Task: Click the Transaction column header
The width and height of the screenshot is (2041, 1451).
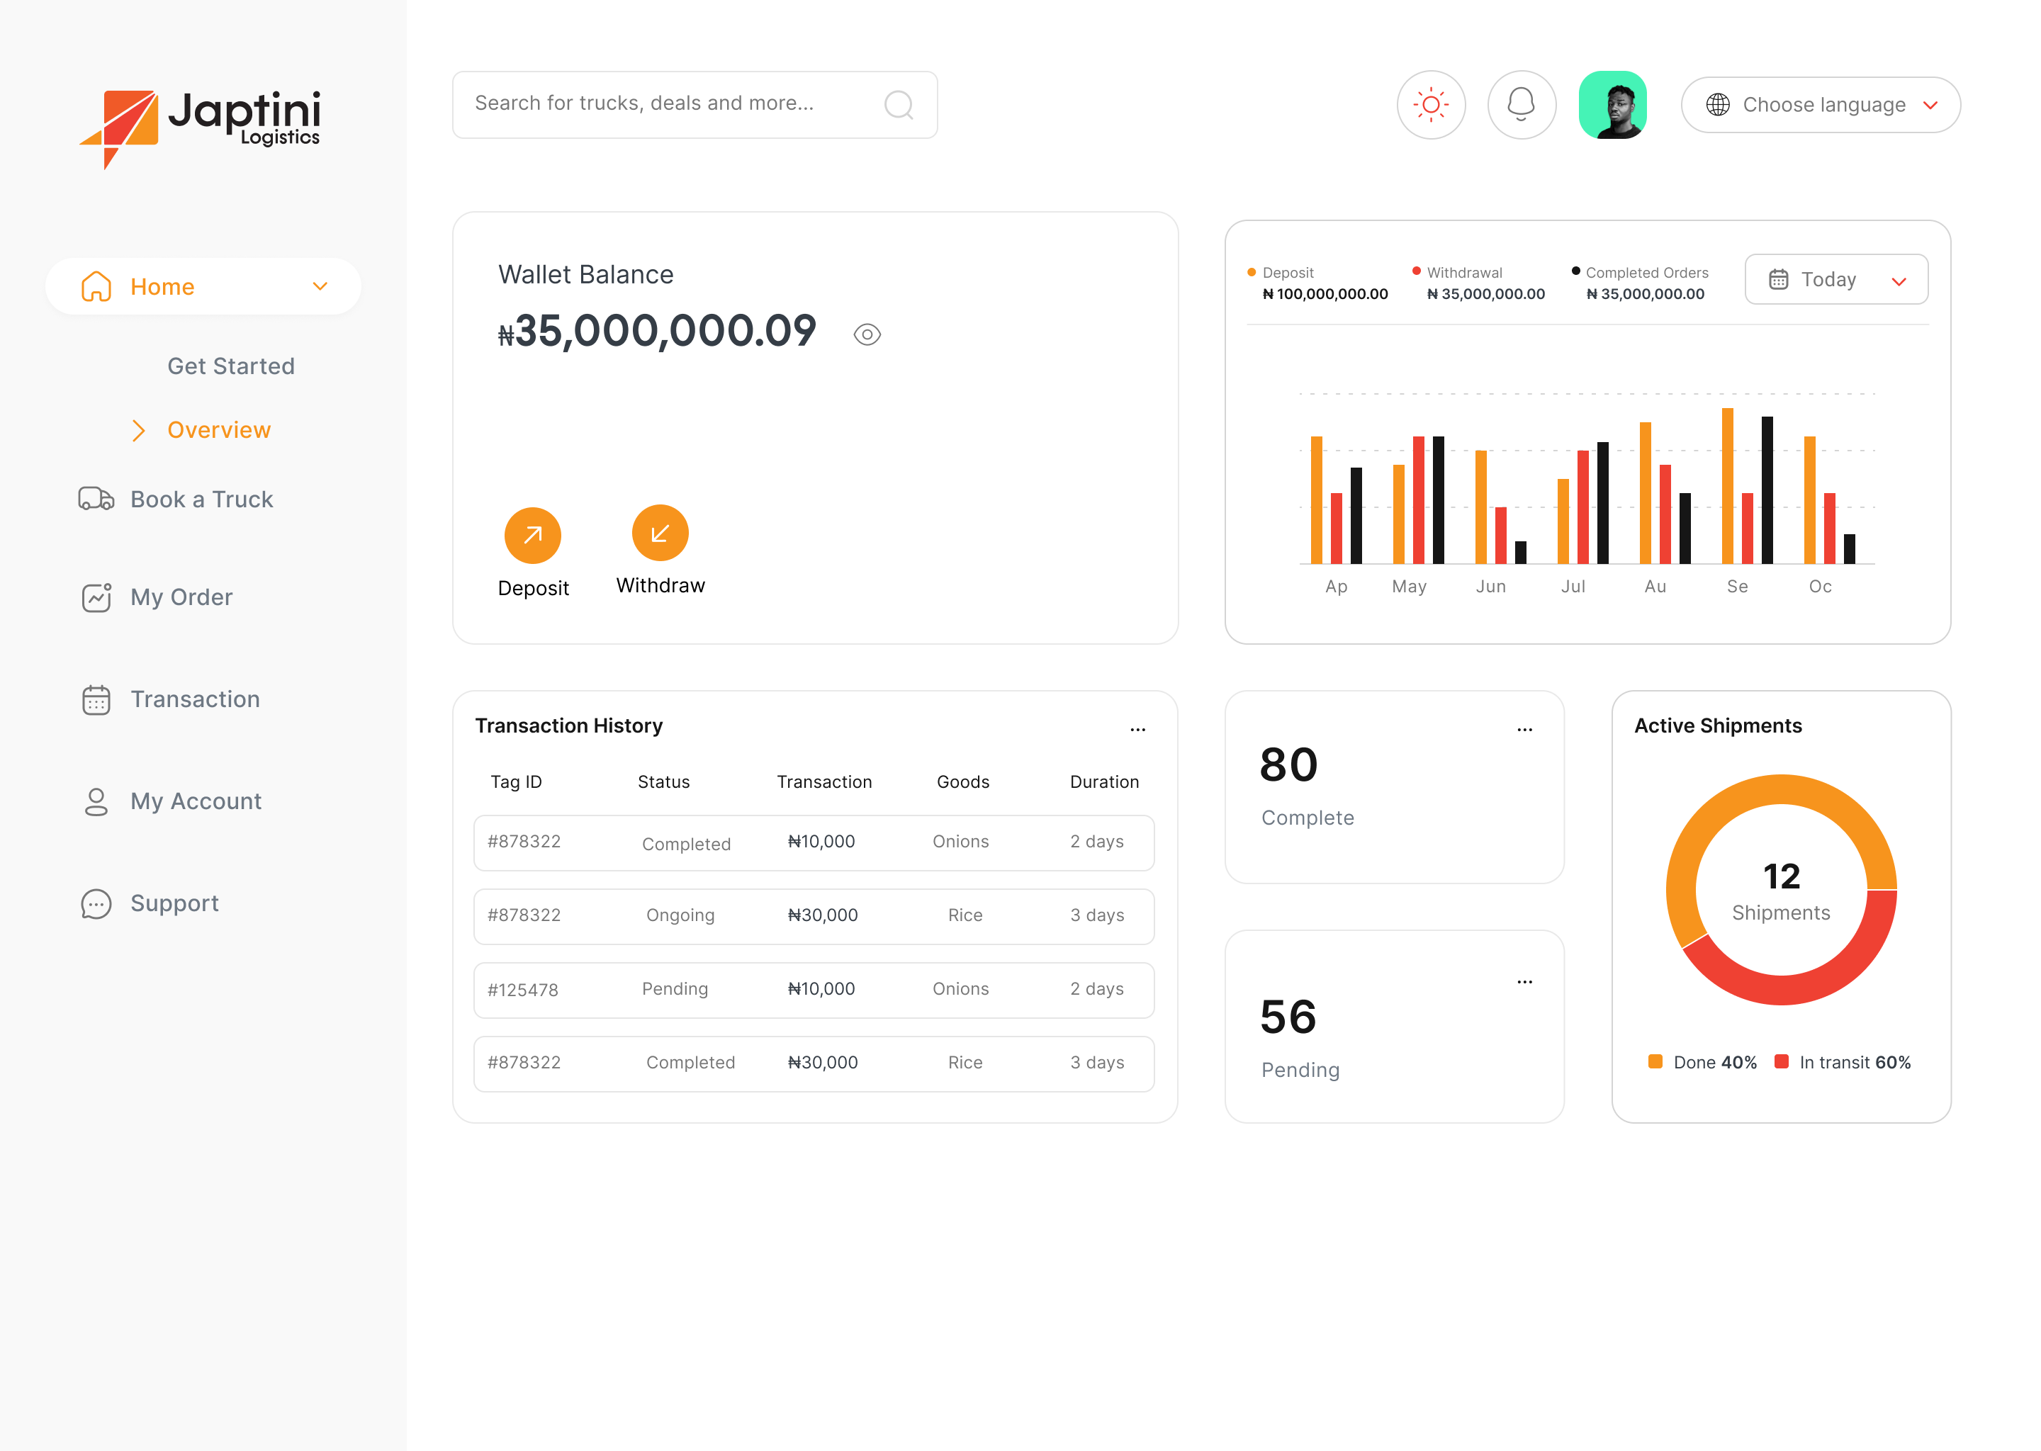Action: 824,781
